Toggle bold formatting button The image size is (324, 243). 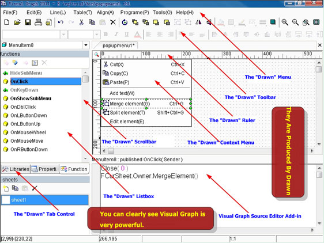[x=106, y=35]
